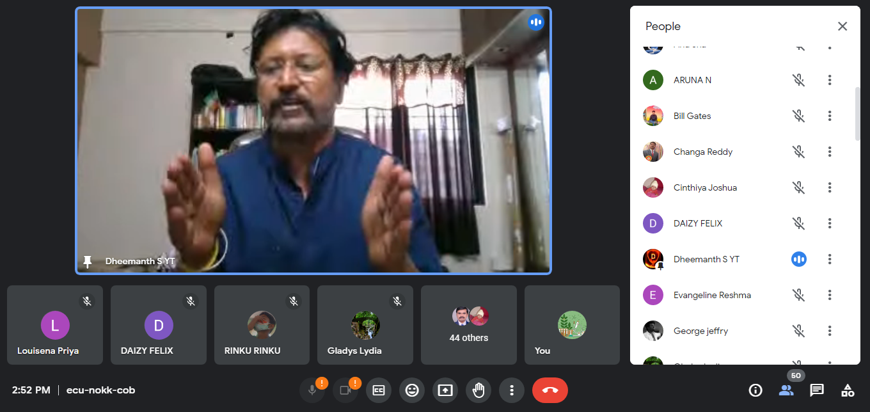The width and height of the screenshot is (870, 412).
Task: Click muted mic icon on RINKU RINKU tile
Action: coord(294,301)
